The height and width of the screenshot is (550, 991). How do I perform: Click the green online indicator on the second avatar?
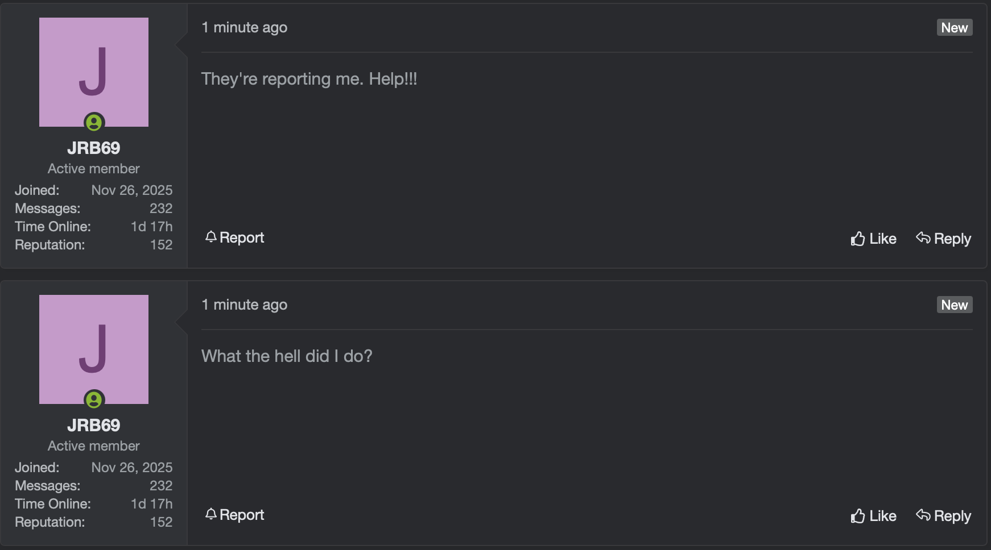pyautogui.click(x=94, y=399)
